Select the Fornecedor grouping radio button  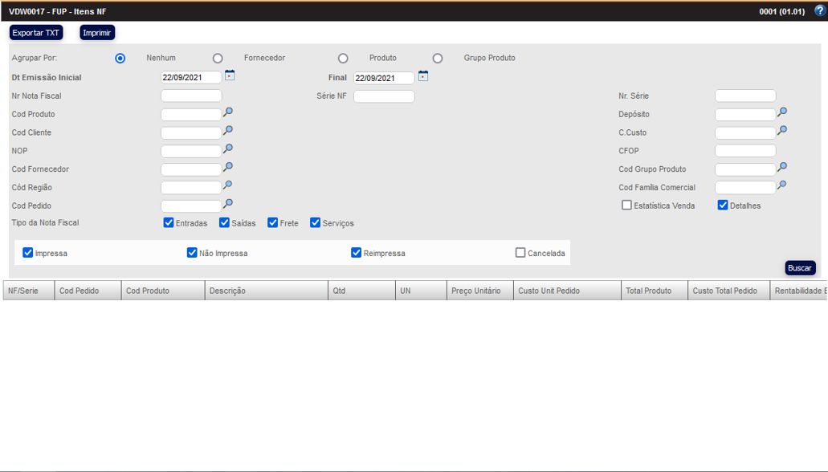[218, 59]
